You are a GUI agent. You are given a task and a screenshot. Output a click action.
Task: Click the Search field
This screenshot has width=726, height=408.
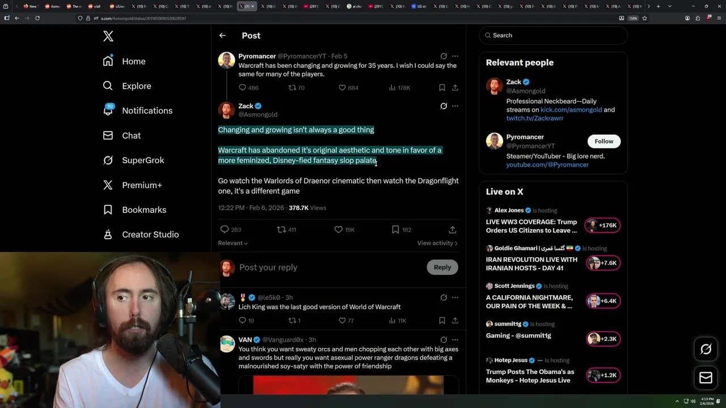point(554,35)
